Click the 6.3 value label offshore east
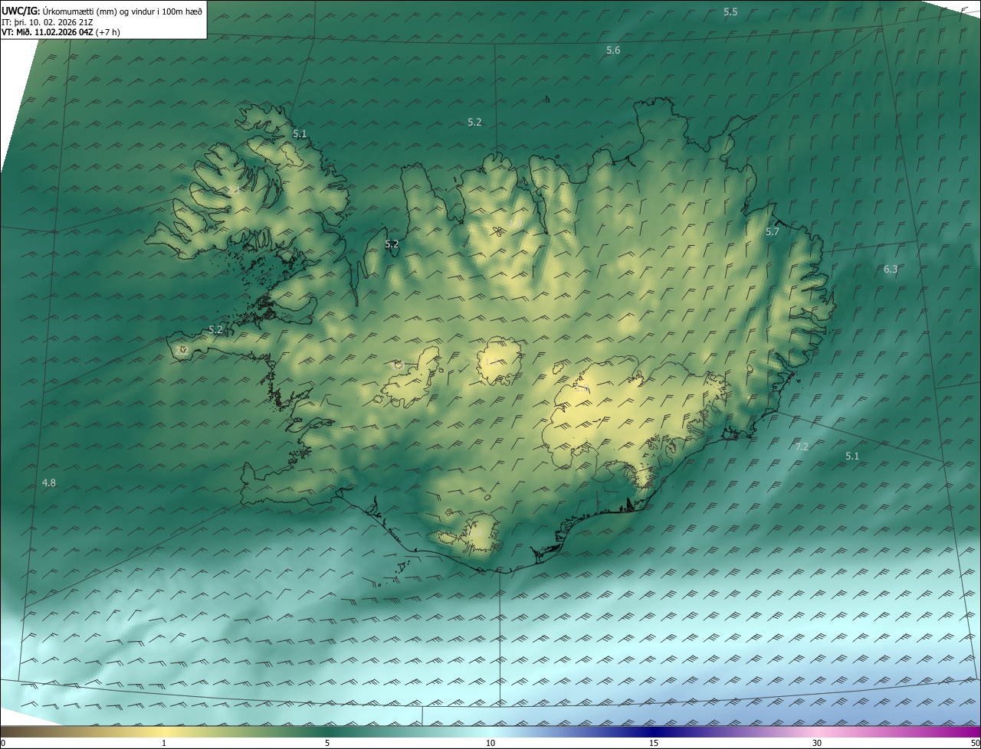981x749 pixels. pos(890,269)
